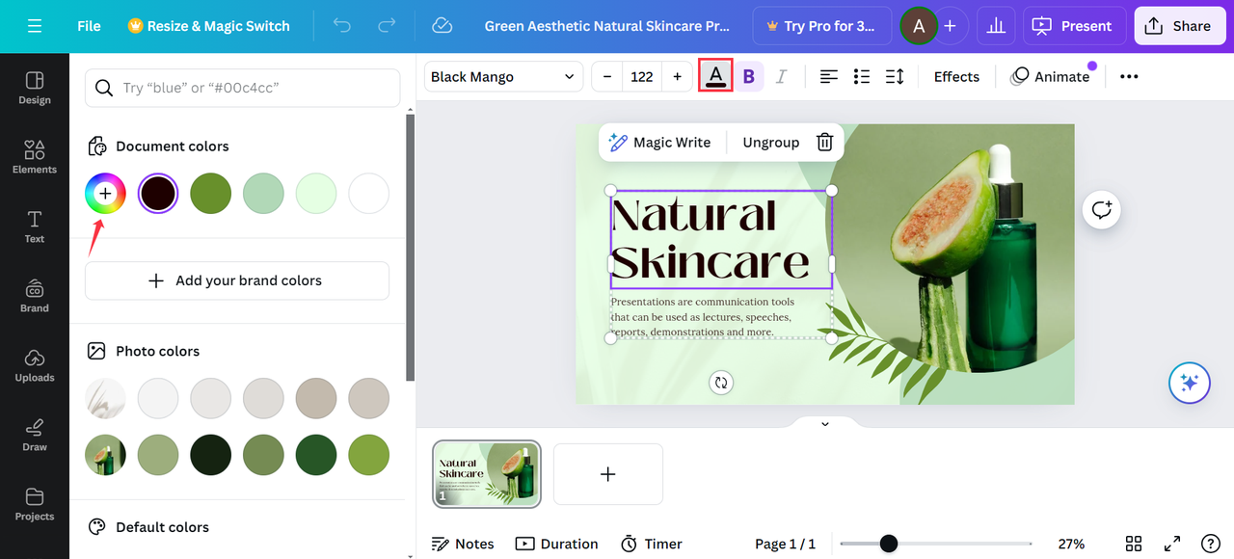1234x559 pixels.
Task: Click Add your brand colors button
Action: (x=237, y=280)
